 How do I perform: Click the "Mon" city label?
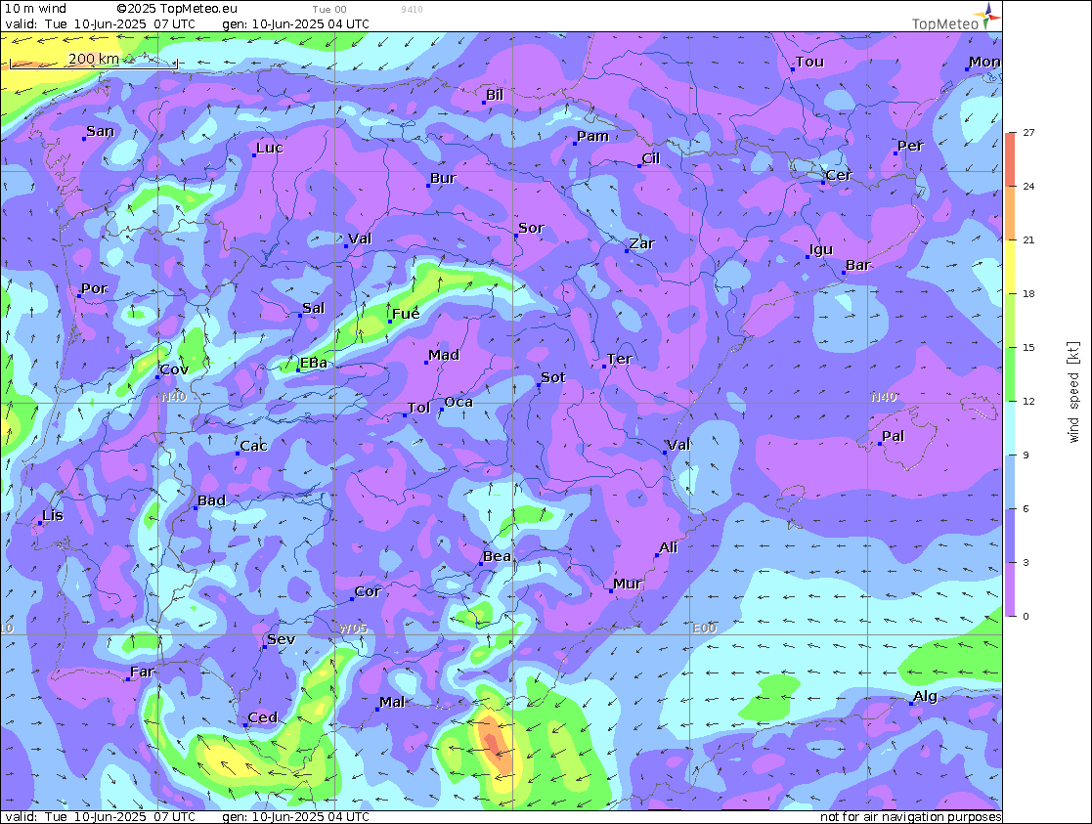coord(984,62)
